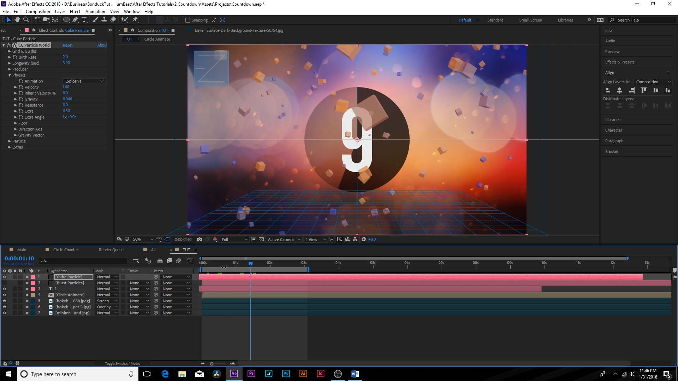Toggle frame blending for the composition
The image size is (678, 381).
(x=169, y=261)
